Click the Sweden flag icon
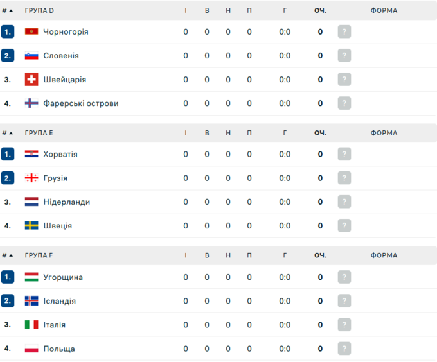Viewport: 437px width, 362px height. point(31,226)
